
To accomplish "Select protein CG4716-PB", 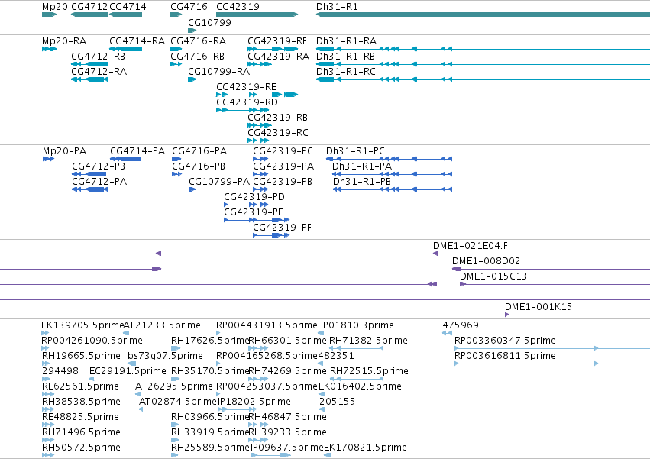I will coord(199,166).
